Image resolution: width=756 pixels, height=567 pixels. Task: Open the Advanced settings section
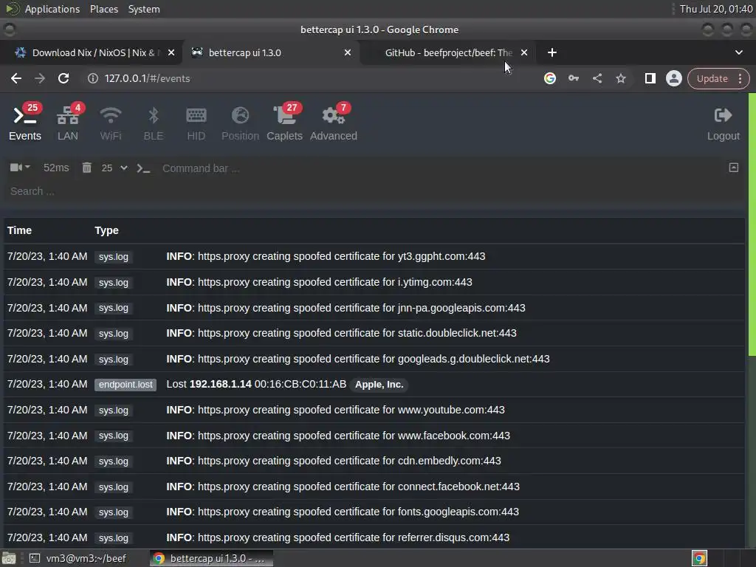(334, 123)
